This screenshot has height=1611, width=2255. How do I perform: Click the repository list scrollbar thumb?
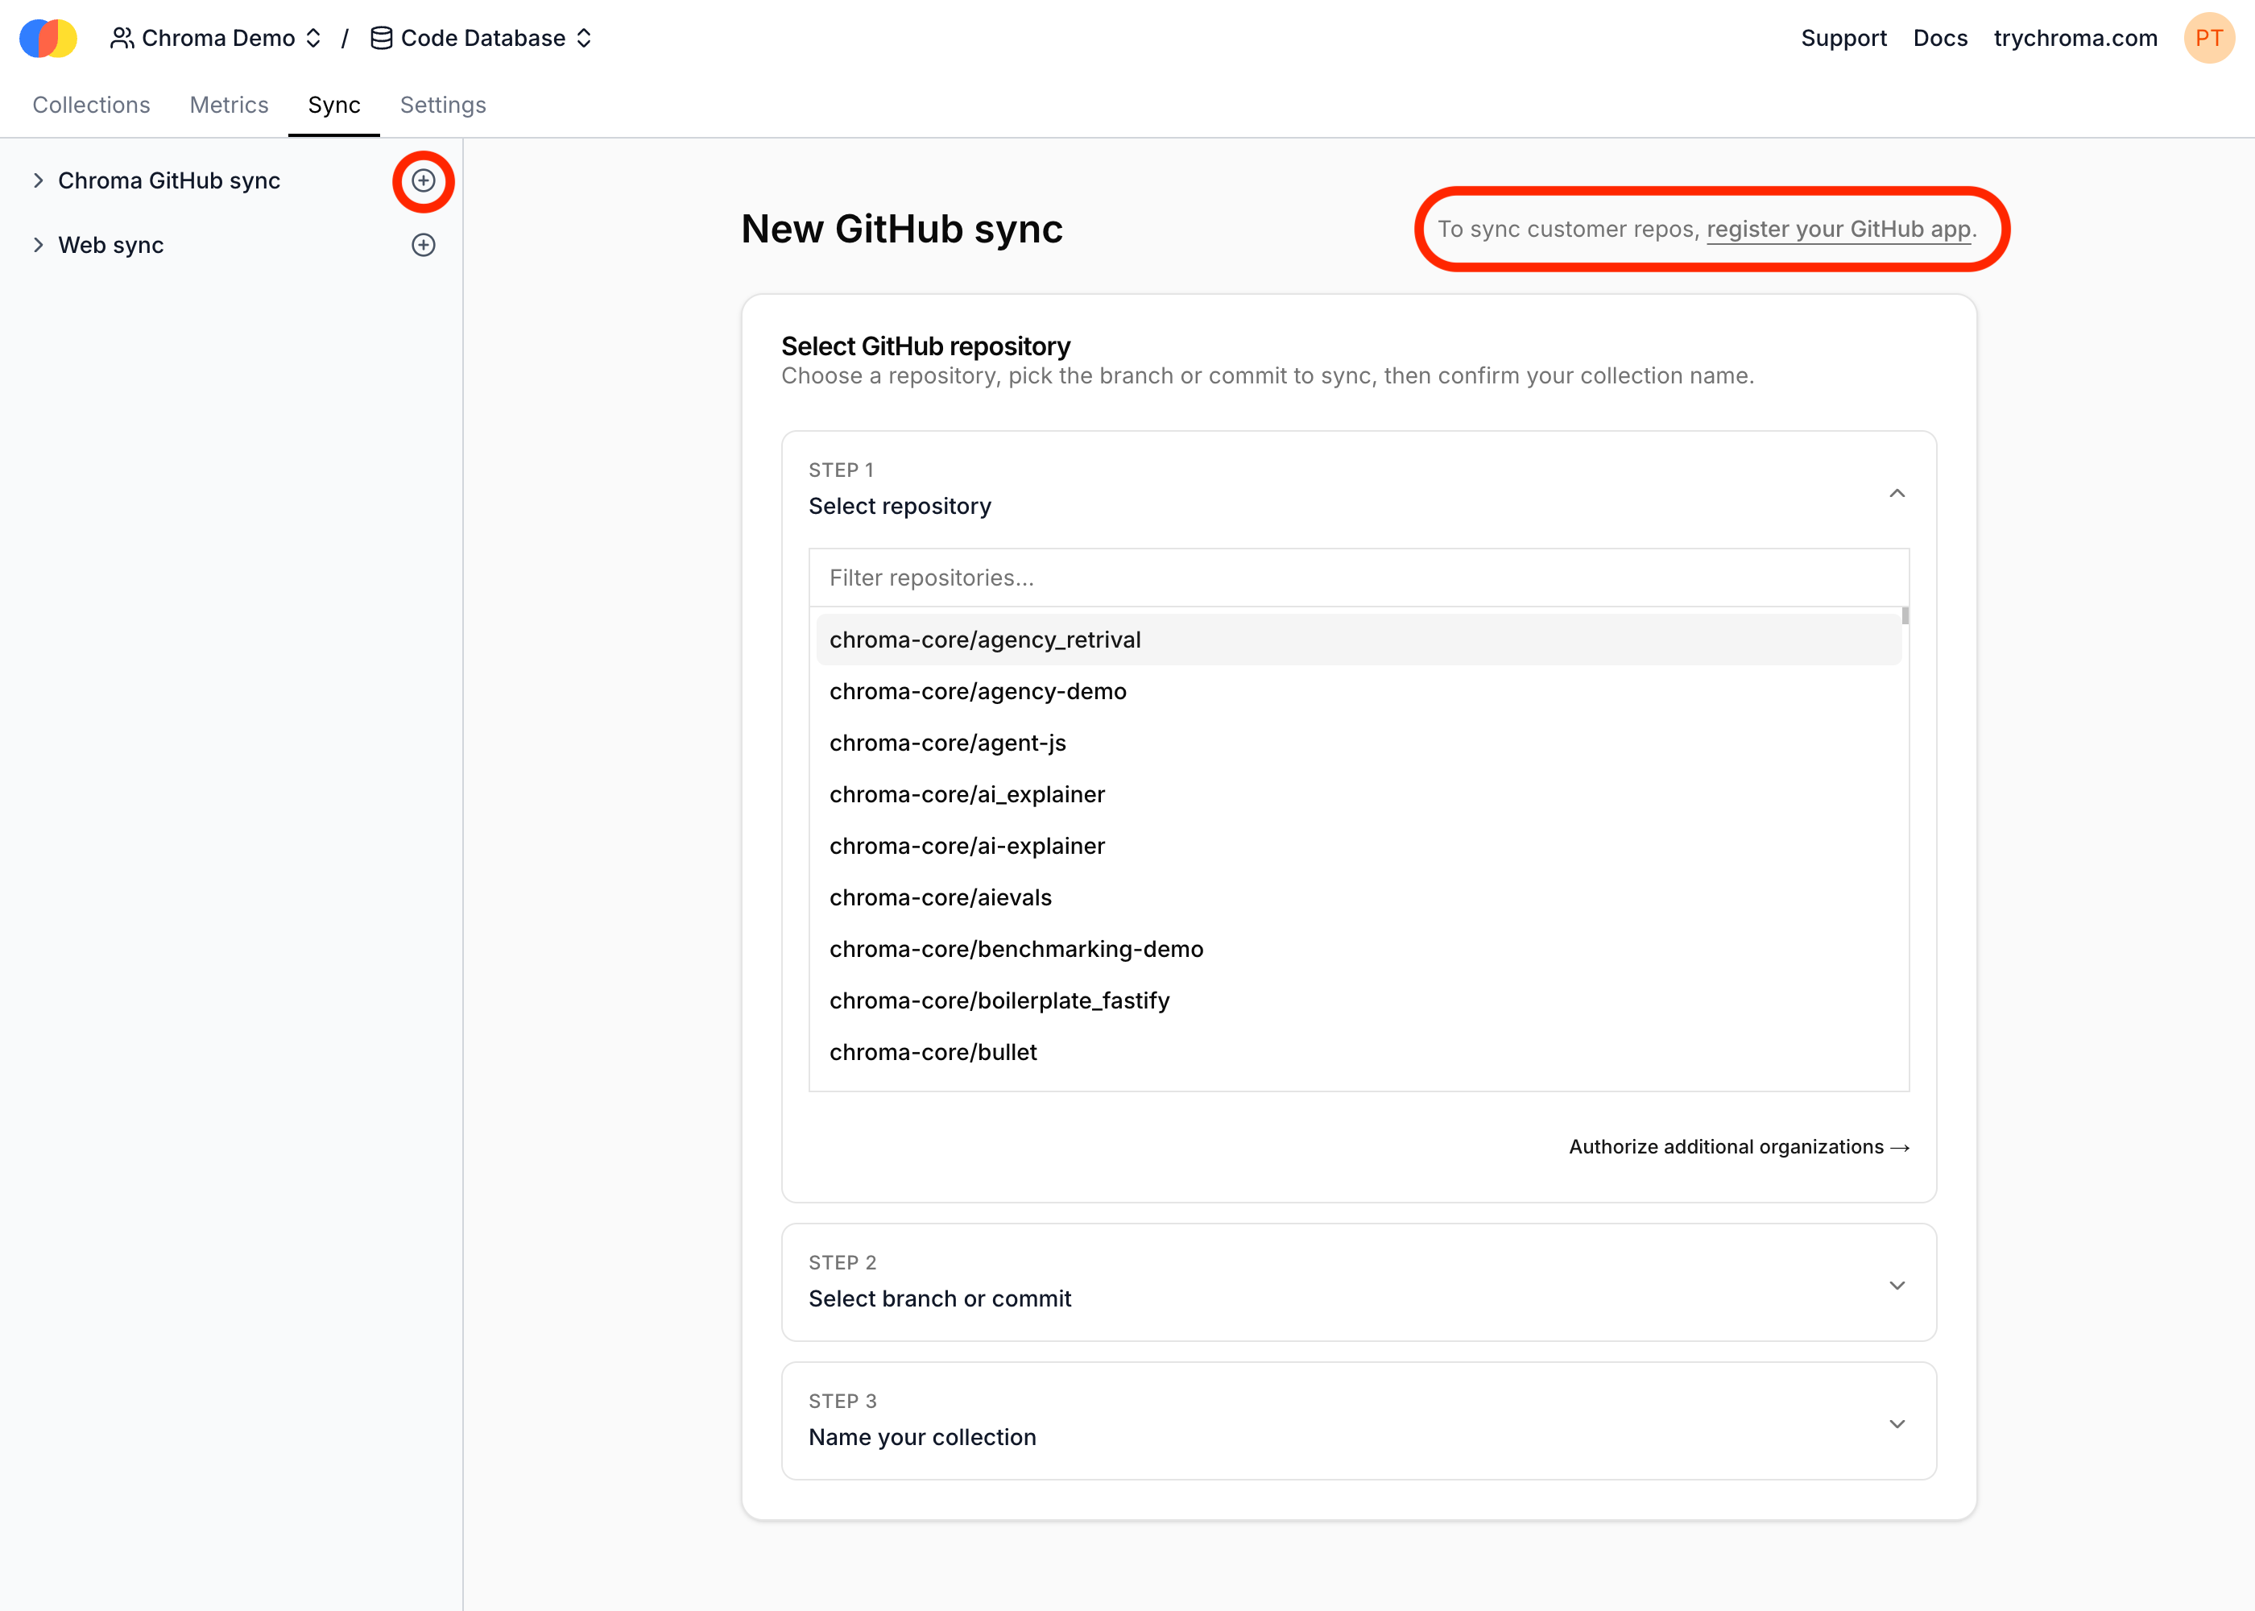pos(1905,616)
